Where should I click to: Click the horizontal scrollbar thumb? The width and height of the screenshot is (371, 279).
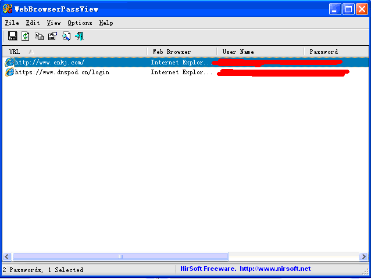pos(121,256)
